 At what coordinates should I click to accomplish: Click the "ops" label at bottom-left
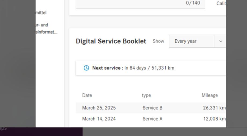tap(3, 128)
